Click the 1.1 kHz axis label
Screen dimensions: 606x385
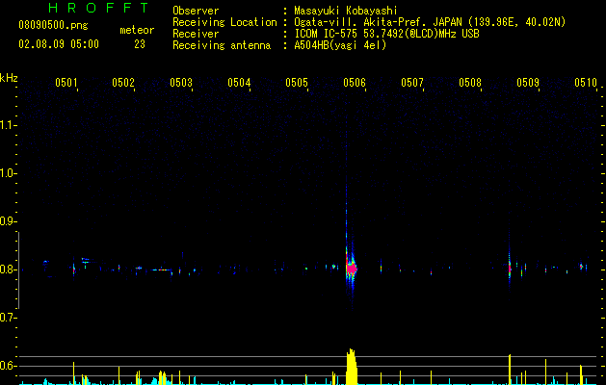pyautogui.click(x=8, y=125)
